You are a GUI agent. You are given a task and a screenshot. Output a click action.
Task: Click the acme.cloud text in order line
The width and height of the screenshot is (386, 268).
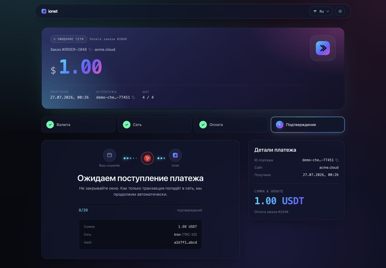[x=105, y=50]
